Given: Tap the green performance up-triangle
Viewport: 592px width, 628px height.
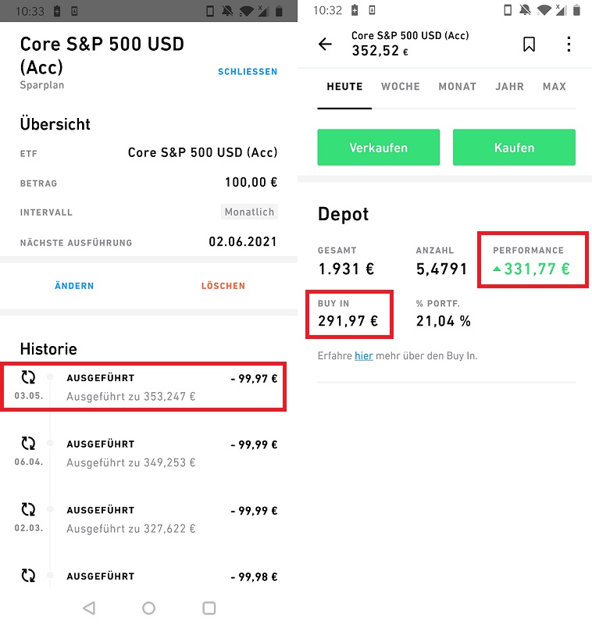Looking at the screenshot, I should pyautogui.click(x=497, y=269).
